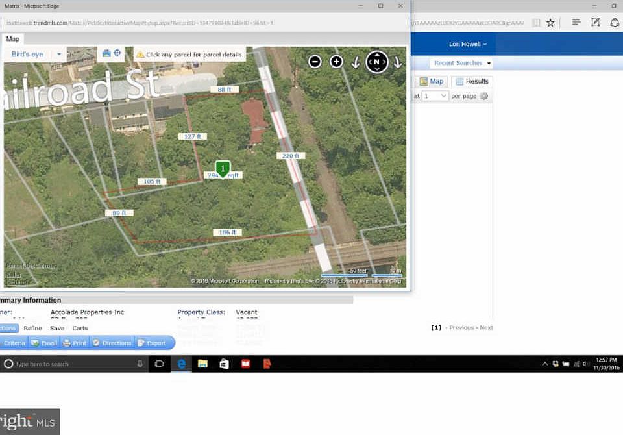Click the Export button
This screenshot has width=623, height=435.
(152, 343)
